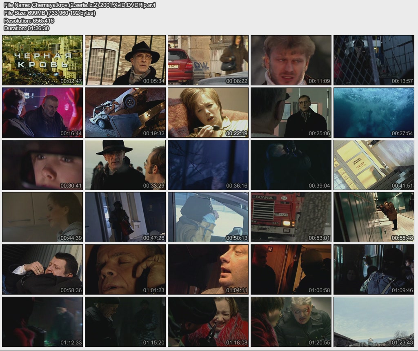Open the dark thumbnail stamped 00:39:04
The image size is (418, 351).
tap(291, 165)
